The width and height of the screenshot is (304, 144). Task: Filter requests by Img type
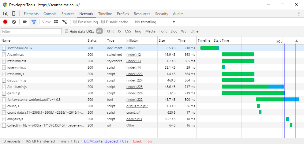click(138, 31)
